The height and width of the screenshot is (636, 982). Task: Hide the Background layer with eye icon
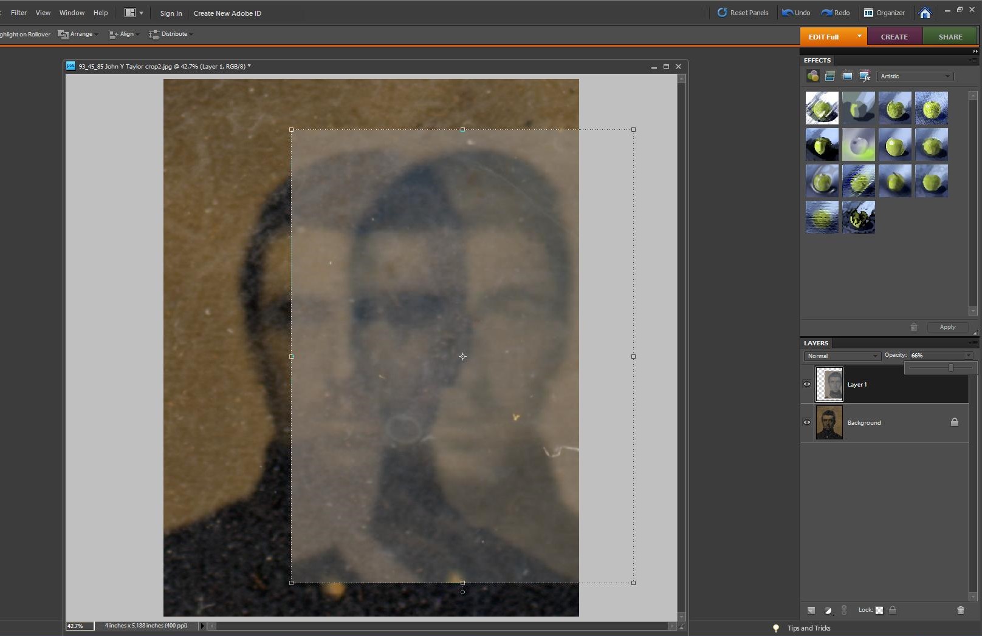[x=807, y=422]
